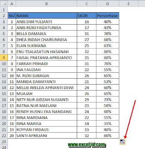Select cell ROYYAN FIRDAUS

pos(46,130)
